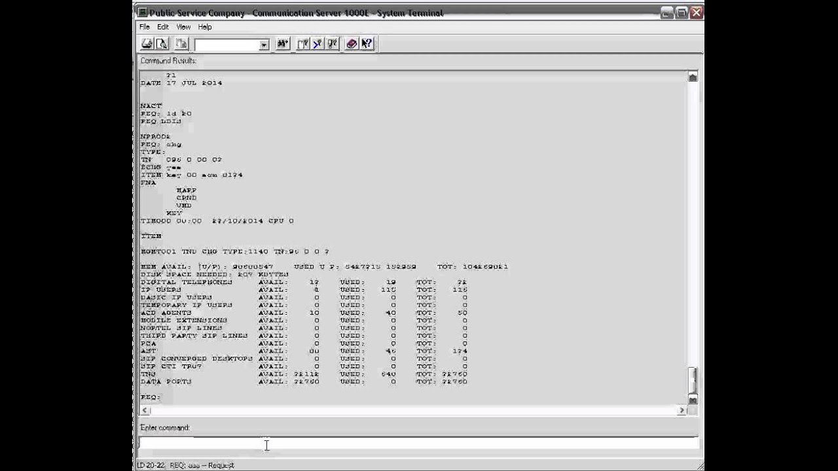This screenshot has height=471, width=838.
Task: Open the Edit menu
Action: tap(162, 27)
